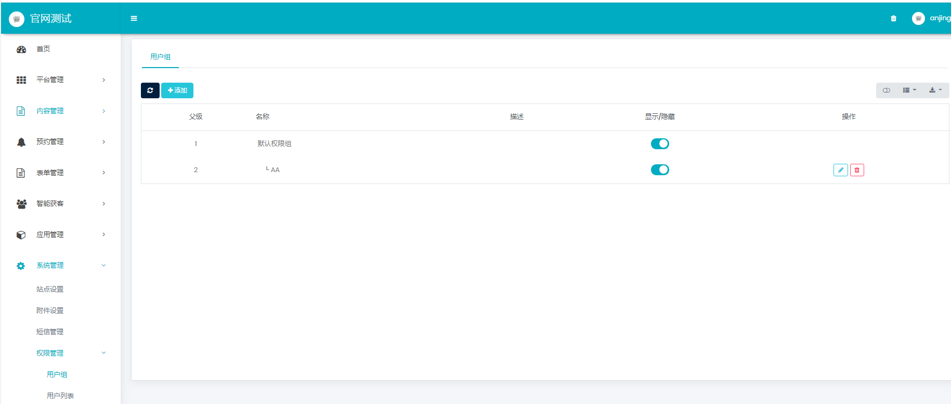
Task: Click the anjing user avatar
Action: click(x=918, y=19)
